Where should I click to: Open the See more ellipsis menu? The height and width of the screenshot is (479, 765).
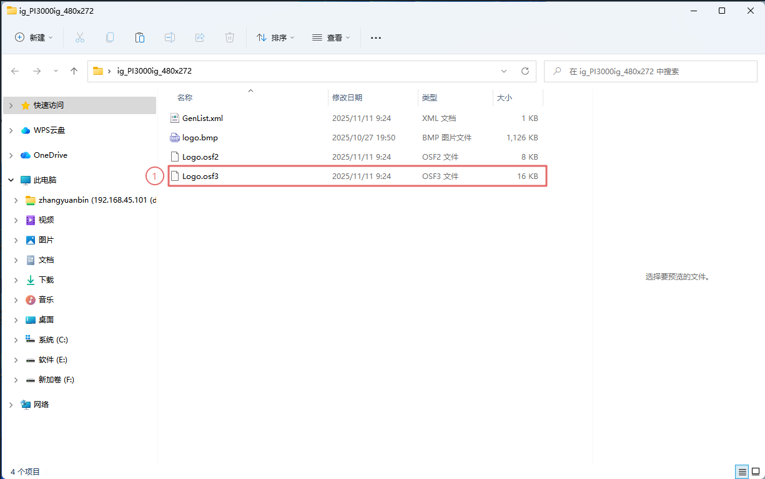coord(375,37)
